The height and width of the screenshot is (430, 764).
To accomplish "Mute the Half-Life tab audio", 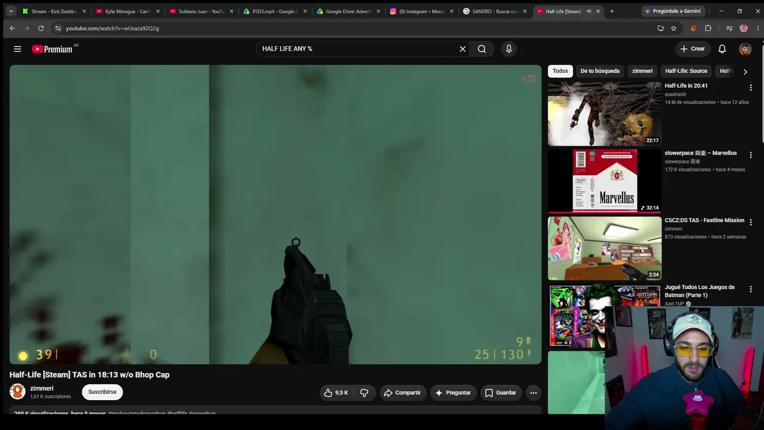I will click(589, 11).
